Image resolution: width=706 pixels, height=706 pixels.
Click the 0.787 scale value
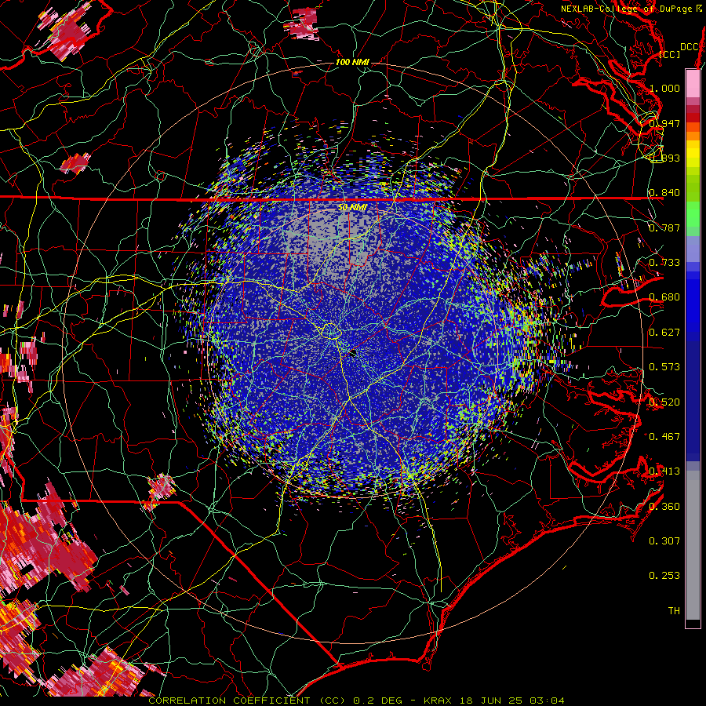(x=664, y=227)
